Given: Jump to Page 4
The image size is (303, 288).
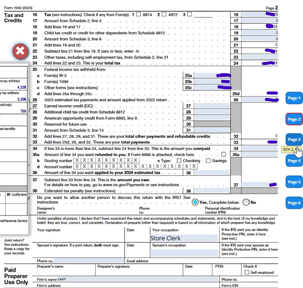Looking at the screenshot, I should [x=294, y=161].
